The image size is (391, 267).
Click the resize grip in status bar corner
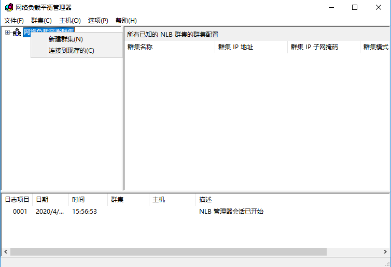(387, 263)
